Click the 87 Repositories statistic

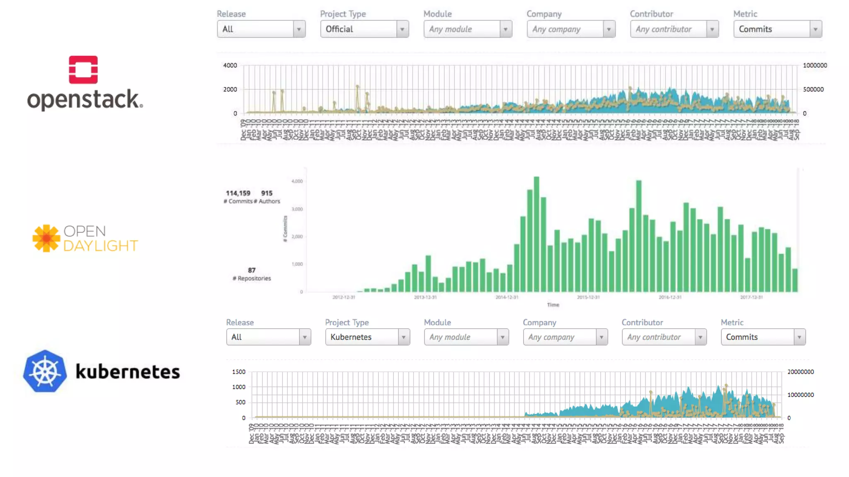[x=252, y=274]
